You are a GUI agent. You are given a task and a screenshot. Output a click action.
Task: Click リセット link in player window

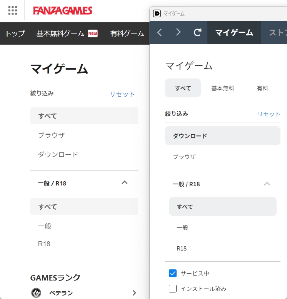pyautogui.click(x=269, y=114)
